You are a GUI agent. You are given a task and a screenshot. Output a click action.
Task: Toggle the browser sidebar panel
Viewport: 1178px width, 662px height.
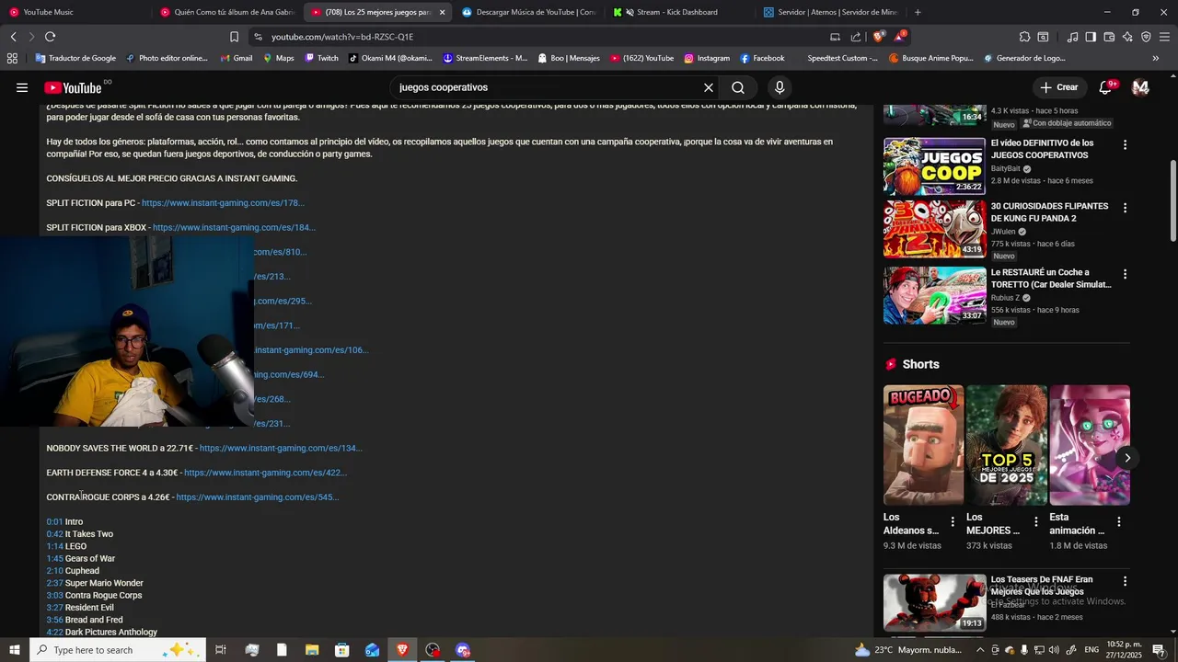[1091, 37]
